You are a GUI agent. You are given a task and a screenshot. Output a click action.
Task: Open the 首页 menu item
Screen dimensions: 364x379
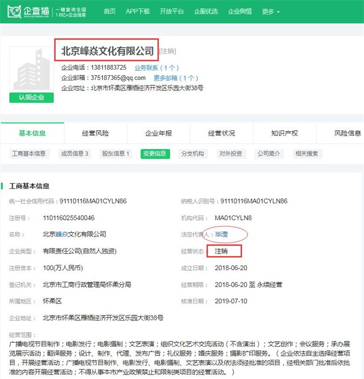tap(109, 11)
